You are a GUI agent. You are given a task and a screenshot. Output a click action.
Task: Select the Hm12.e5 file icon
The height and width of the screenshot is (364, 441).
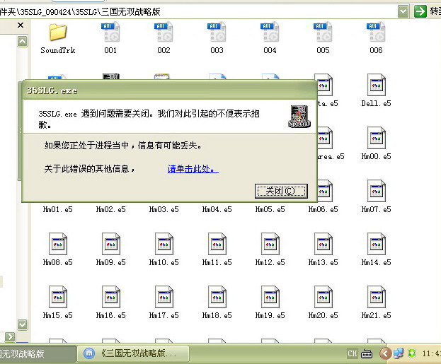(x=270, y=244)
